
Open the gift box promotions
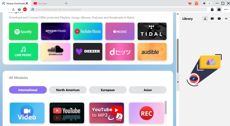point(196,3)
